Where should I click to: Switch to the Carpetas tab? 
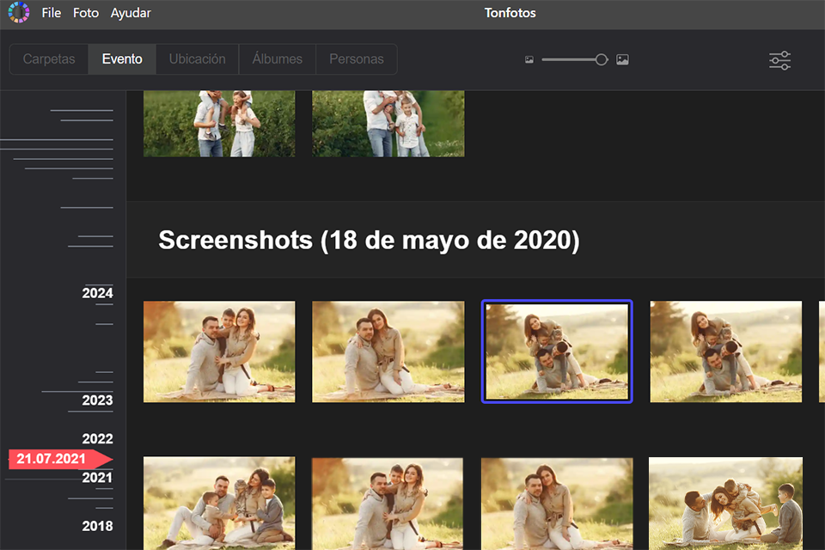(49, 59)
